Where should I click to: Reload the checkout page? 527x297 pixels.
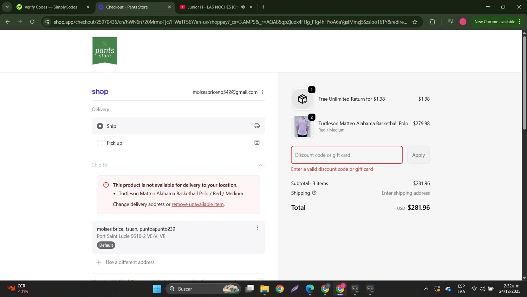[x=32, y=22]
